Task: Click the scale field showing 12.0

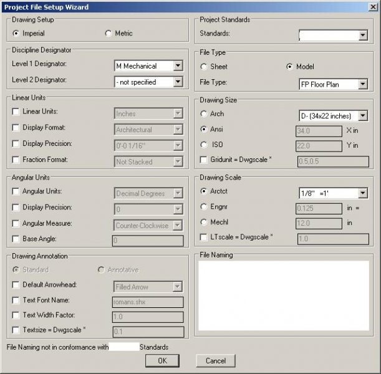Action: (319, 223)
